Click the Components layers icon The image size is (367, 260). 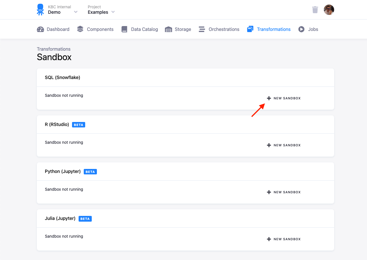(80, 29)
